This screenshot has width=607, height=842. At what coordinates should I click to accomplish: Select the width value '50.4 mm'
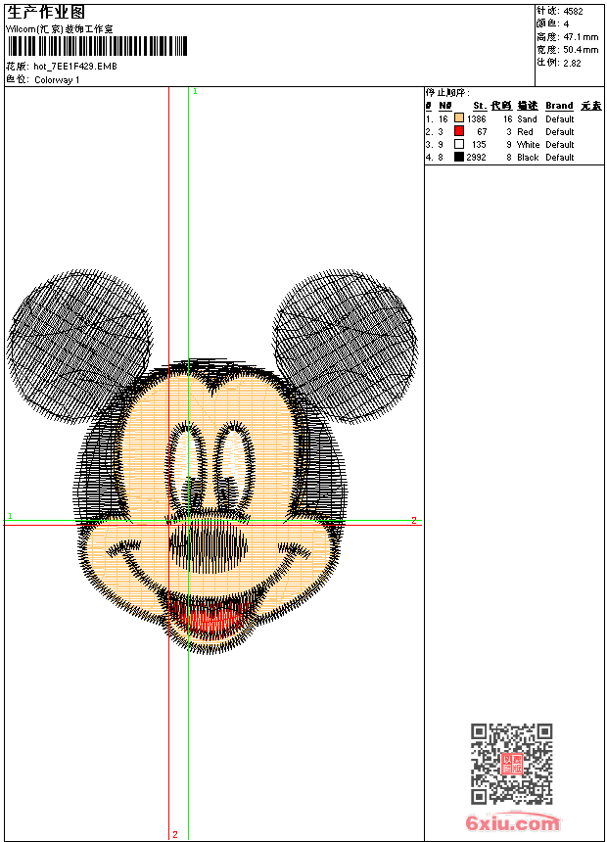(x=581, y=50)
